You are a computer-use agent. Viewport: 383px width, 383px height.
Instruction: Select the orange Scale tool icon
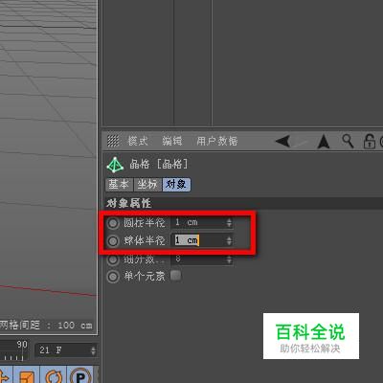[28, 376]
